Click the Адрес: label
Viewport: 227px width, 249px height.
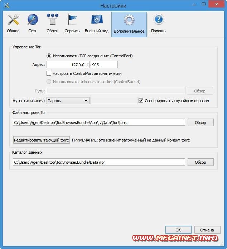(x=39, y=64)
